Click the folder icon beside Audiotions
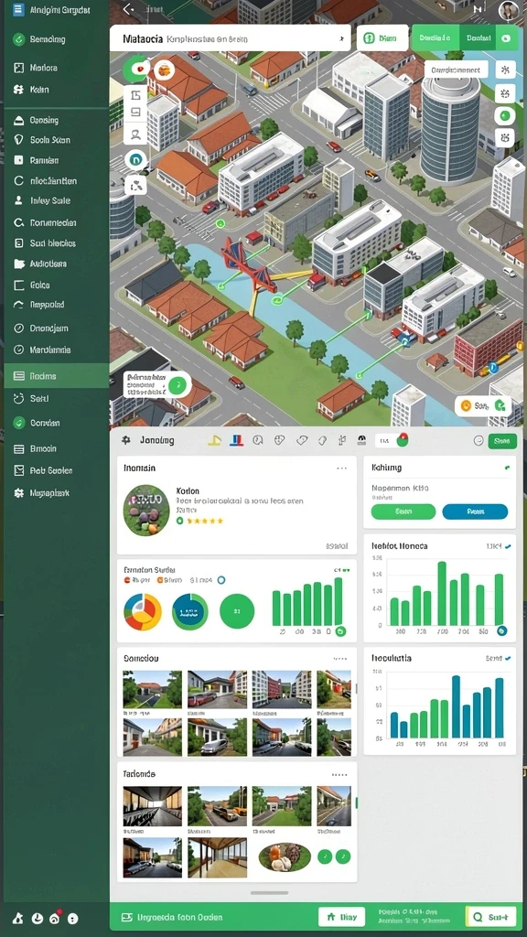Viewport: 527px width, 937px height. click(x=18, y=264)
